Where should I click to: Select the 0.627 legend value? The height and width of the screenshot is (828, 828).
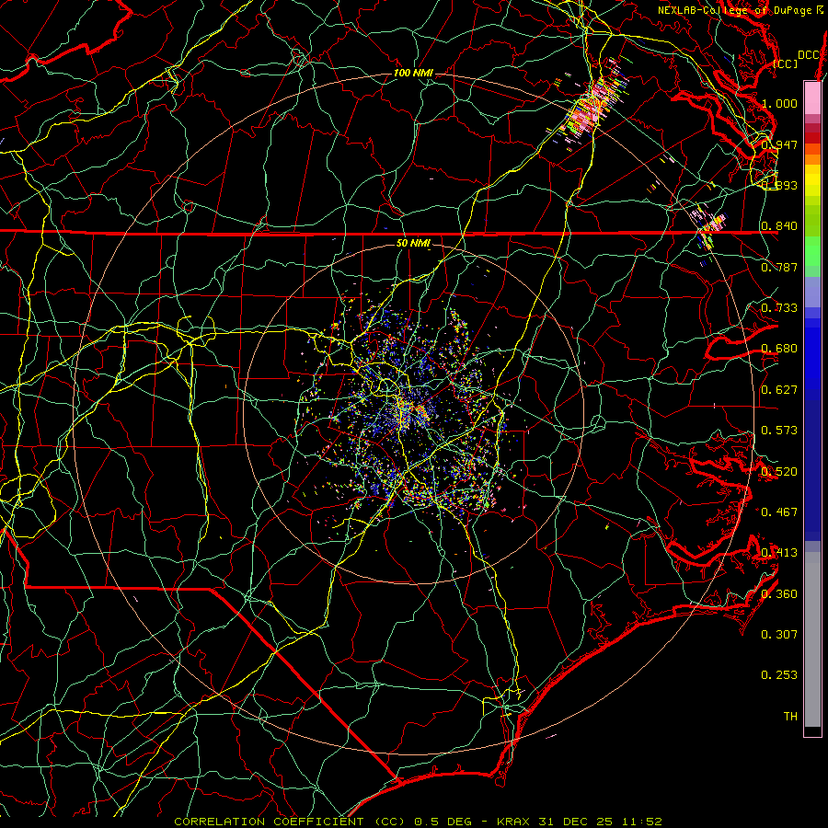[x=779, y=390]
